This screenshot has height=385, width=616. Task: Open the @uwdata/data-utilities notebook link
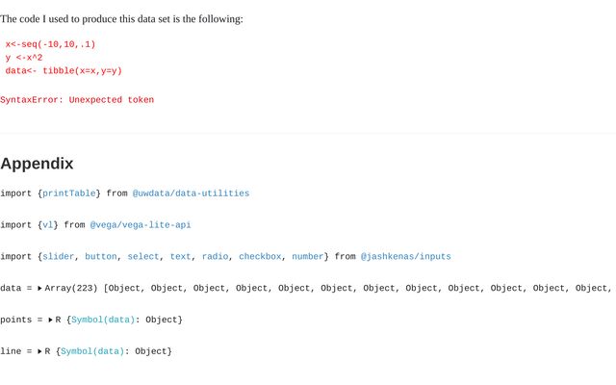point(191,193)
